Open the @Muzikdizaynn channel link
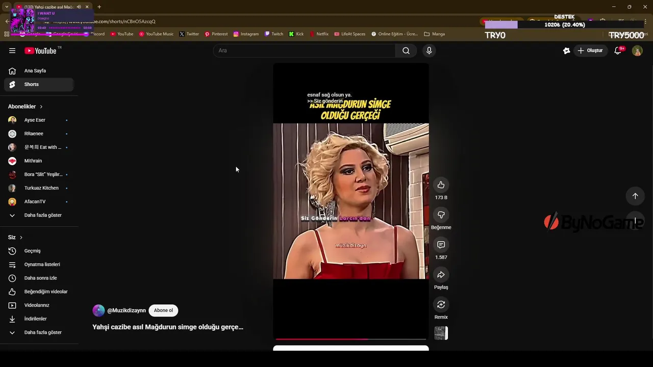 pos(127,310)
